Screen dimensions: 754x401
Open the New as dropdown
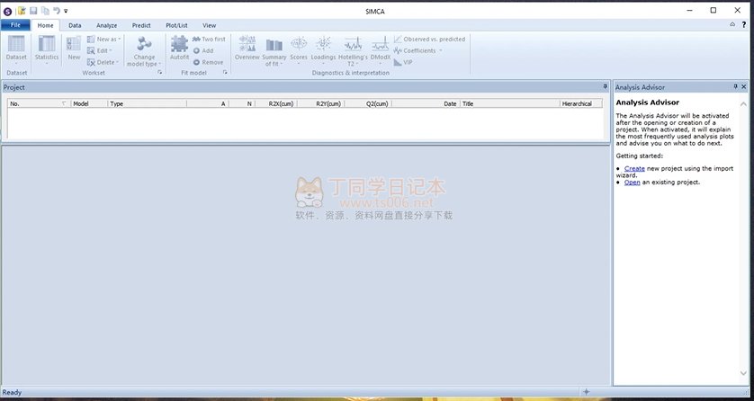coord(103,40)
